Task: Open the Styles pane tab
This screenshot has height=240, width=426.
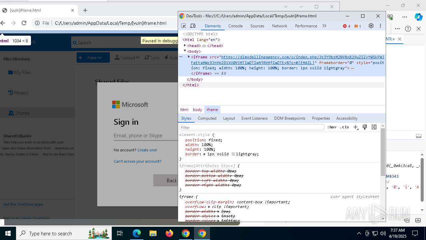Action: click(x=186, y=118)
